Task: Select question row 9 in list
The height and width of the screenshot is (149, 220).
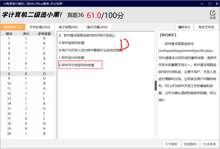Action: tap(27, 78)
